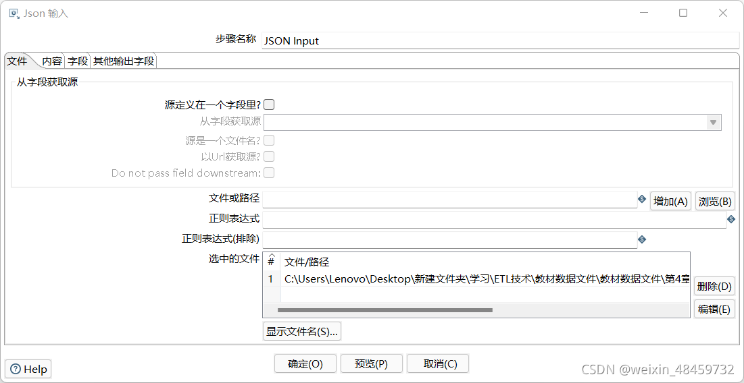Toggle 以Url获取源? checkbox
Viewport: 744px width, 383px height.
pyautogui.click(x=269, y=156)
